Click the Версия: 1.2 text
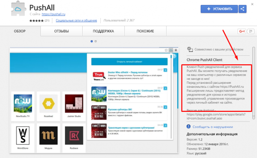Image resolution: width=257 pixels, height=158 pixels. [194, 140]
